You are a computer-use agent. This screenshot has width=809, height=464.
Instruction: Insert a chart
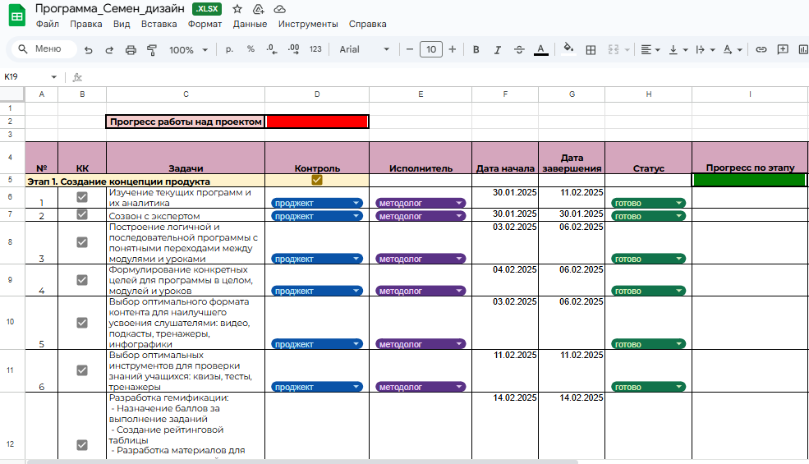[802, 49]
